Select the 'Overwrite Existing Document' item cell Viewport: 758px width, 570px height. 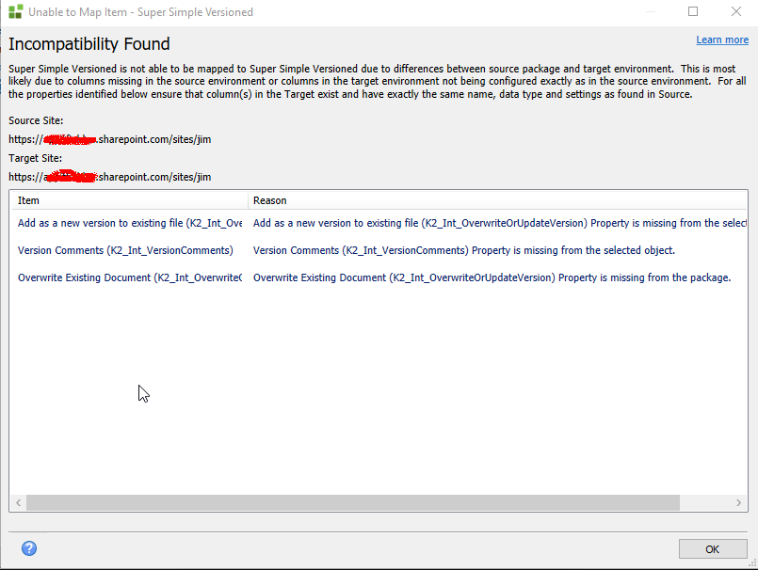pyautogui.click(x=130, y=277)
